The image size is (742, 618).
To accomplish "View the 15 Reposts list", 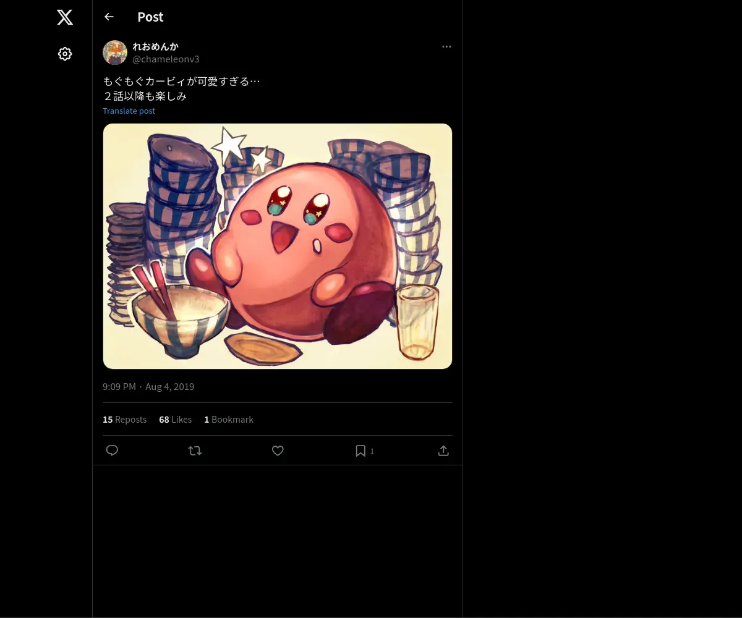I will click(x=124, y=419).
